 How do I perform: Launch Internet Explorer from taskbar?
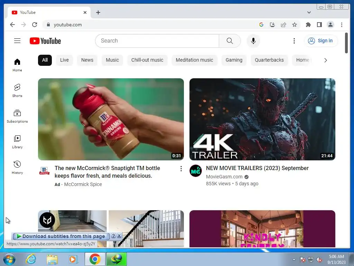pos(30,259)
